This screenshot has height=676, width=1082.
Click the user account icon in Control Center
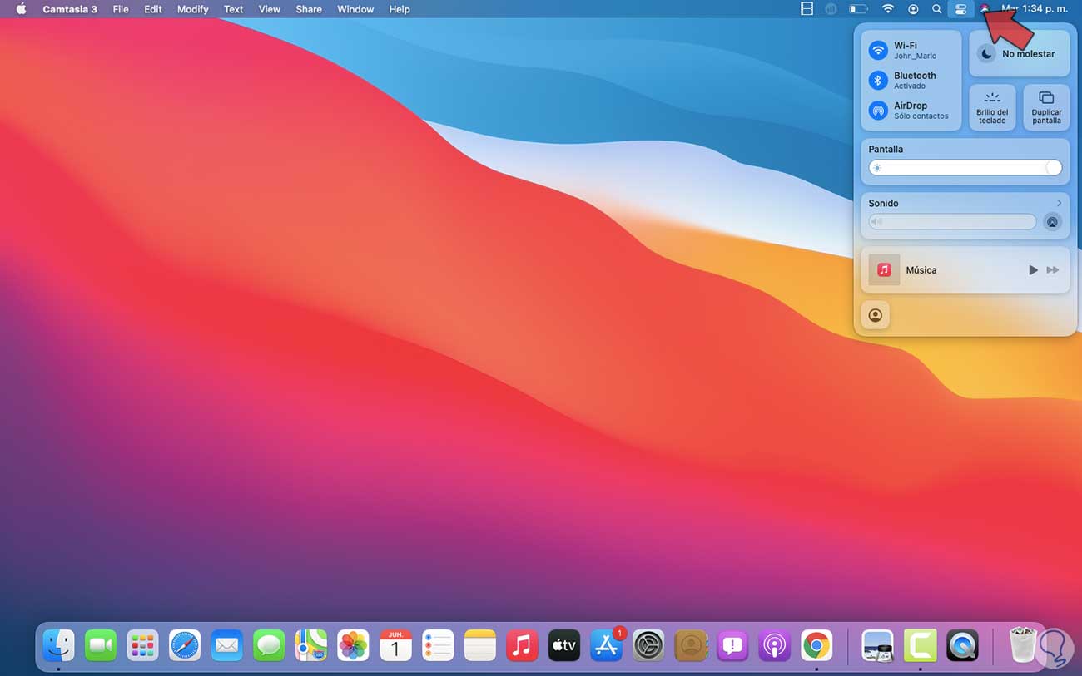pyautogui.click(x=875, y=316)
